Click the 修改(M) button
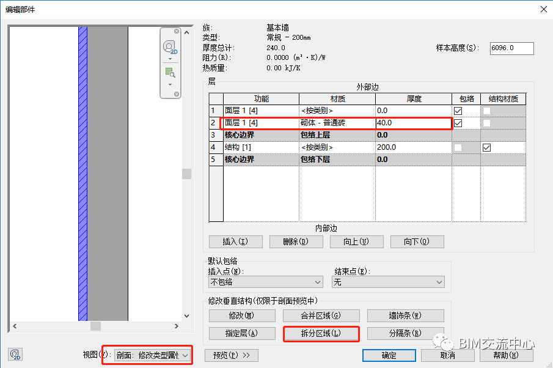 [242, 315]
